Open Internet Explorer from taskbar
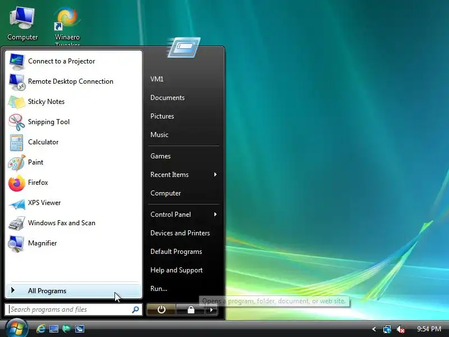This screenshot has height=337, width=449. (x=40, y=329)
